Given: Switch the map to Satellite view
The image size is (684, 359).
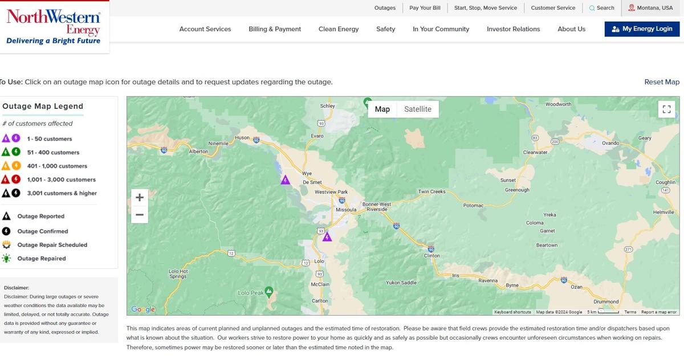Looking at the screenshot, I should coord(418,109).
